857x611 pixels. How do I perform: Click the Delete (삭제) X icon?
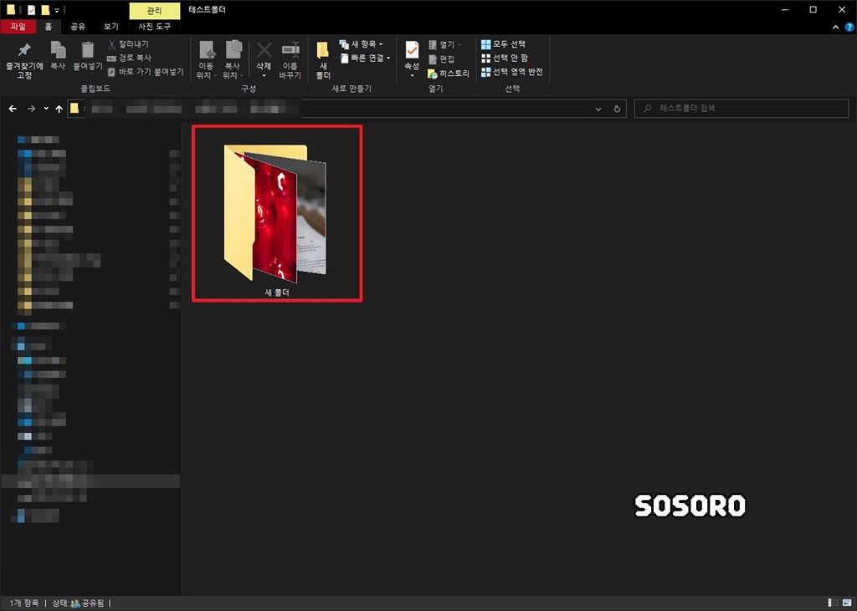click(x=264, y=50)
